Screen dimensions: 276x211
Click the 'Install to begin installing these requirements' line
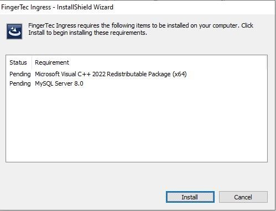coord(87,33)
